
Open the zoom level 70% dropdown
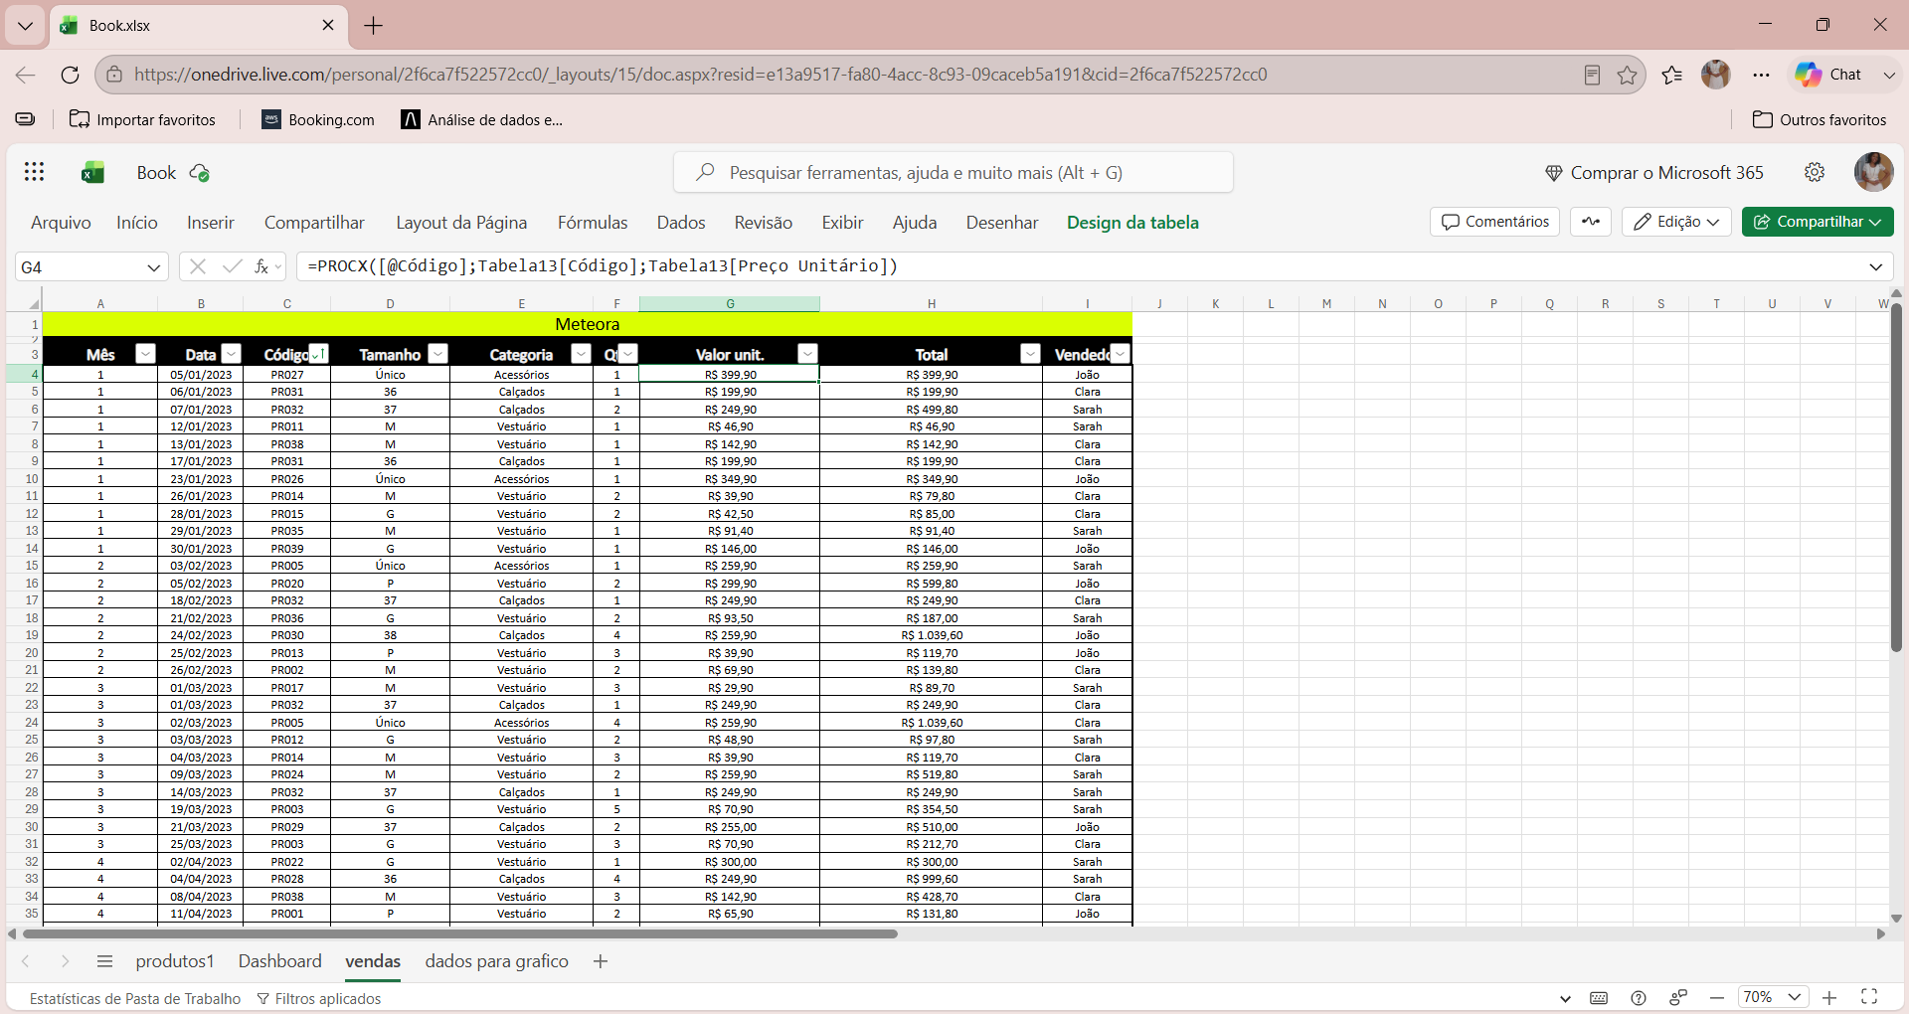1773,997
